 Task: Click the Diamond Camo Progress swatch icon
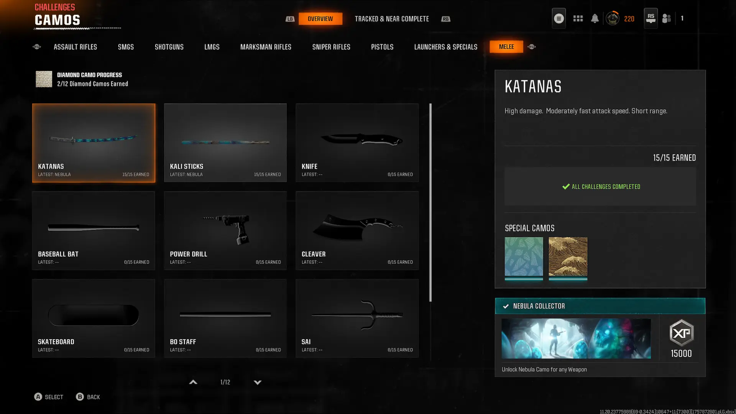(44, 79)
